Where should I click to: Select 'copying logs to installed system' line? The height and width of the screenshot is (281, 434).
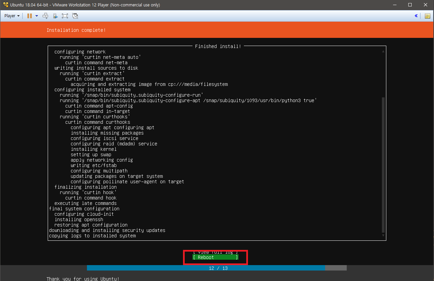[92, 236]
